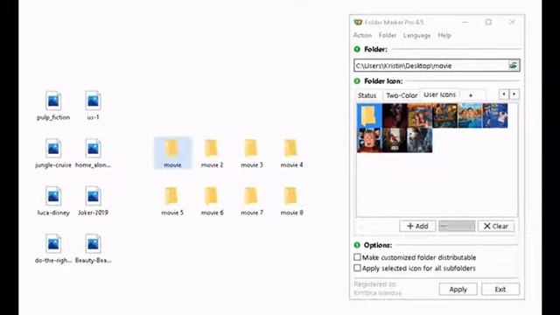Select the do-the-righ... image file
The image size is (560, 315).
point(53,248)
